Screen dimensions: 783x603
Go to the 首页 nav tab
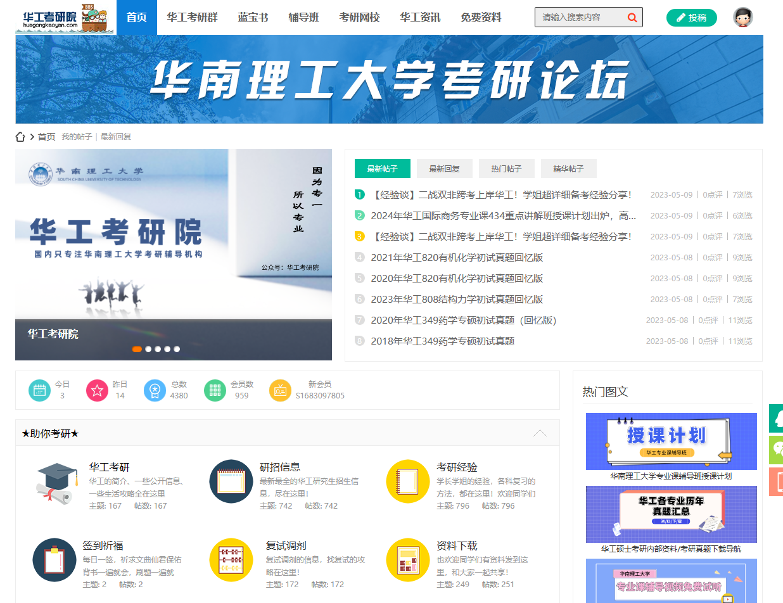pyautogui.click(x=137, y=17)
